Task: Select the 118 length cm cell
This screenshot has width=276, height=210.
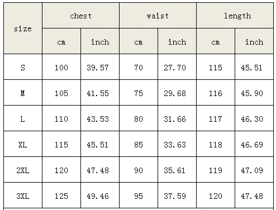Action: [216, 144]
